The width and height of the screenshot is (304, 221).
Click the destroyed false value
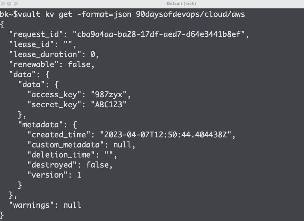[97, 165]
